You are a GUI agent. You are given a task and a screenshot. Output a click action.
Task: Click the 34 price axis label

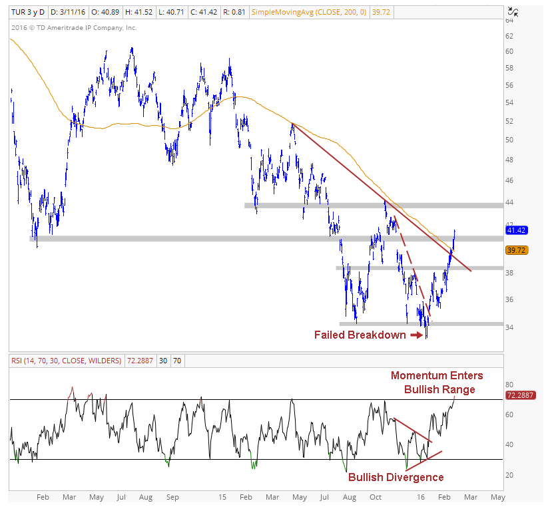509,327
